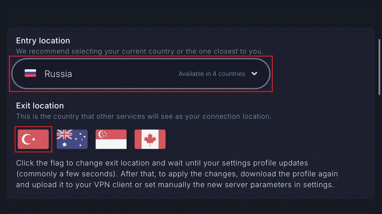Click the 'Russia' country name text

click(58, 74)
